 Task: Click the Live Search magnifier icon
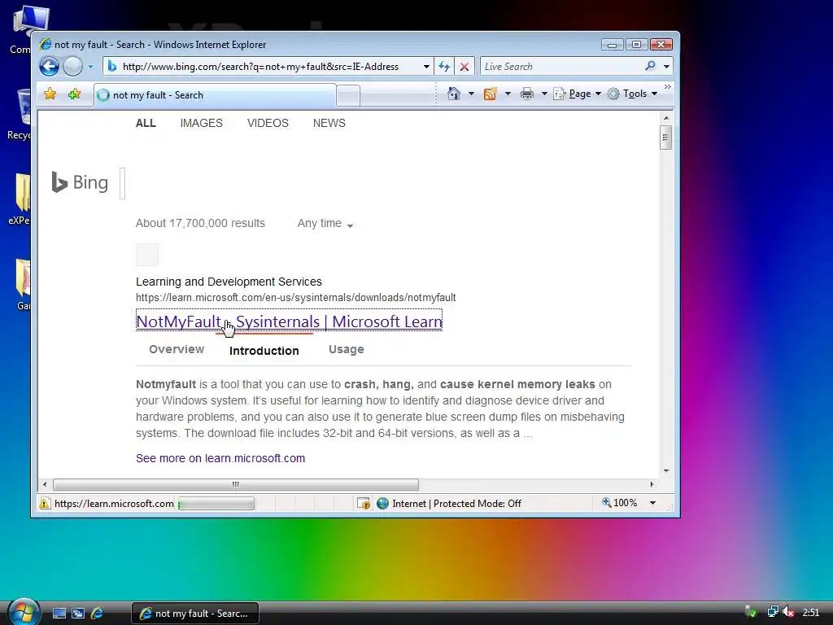coord(650,66)
